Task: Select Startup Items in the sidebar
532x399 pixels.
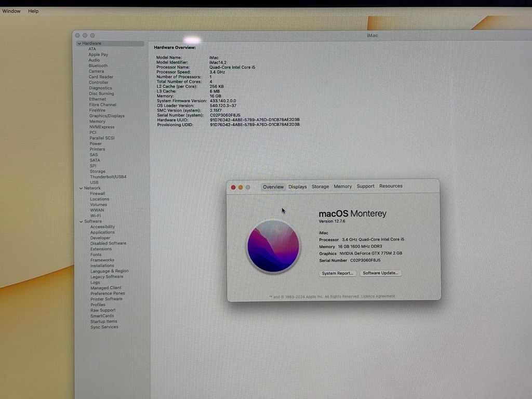Action: [103, 321]
